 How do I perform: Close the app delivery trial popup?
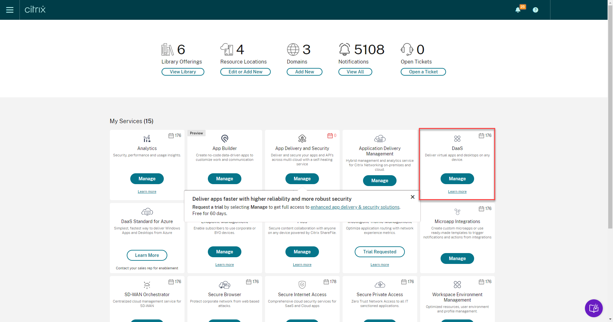pyautogui.click(x=412, y=197)
